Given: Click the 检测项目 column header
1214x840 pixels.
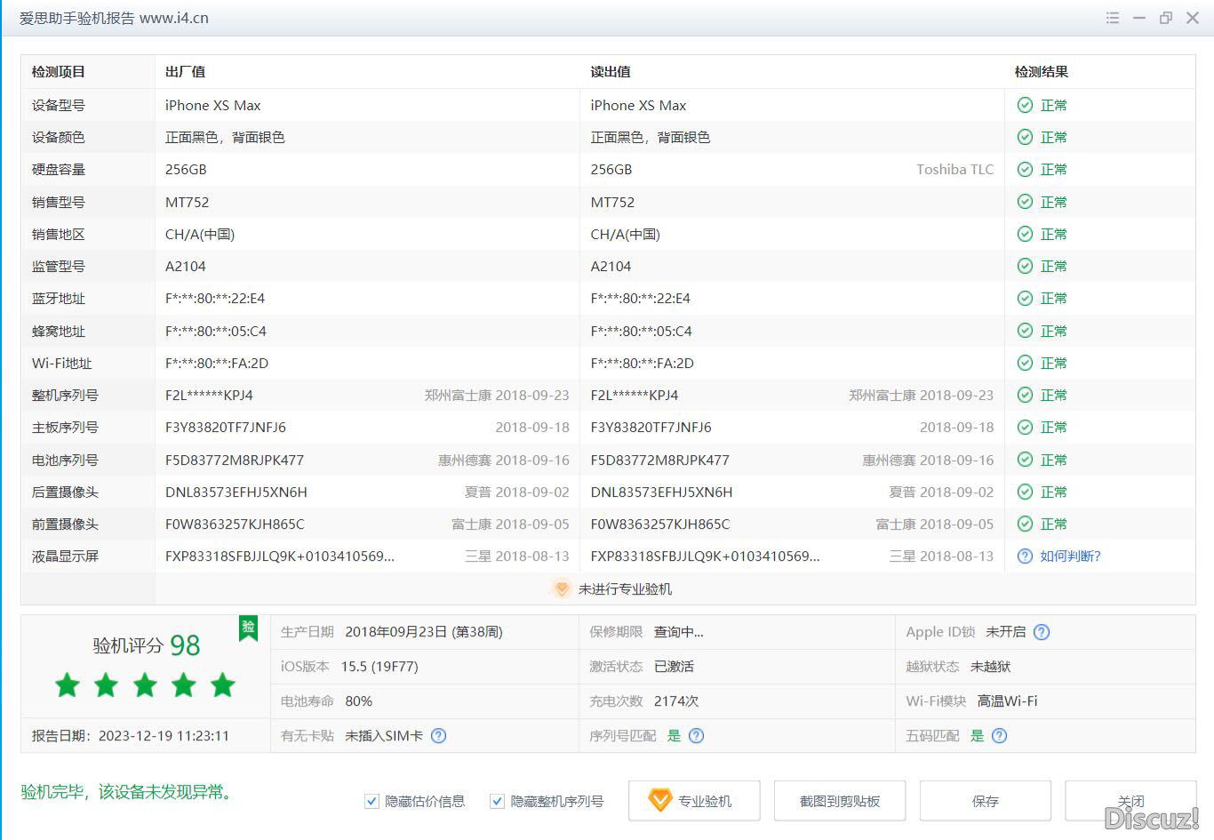Looking at the screenshot, I should click(x=59, y=72).
